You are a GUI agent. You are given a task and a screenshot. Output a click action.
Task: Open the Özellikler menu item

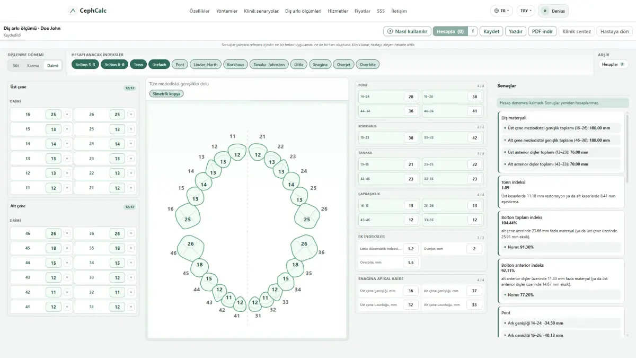(200, 11)
